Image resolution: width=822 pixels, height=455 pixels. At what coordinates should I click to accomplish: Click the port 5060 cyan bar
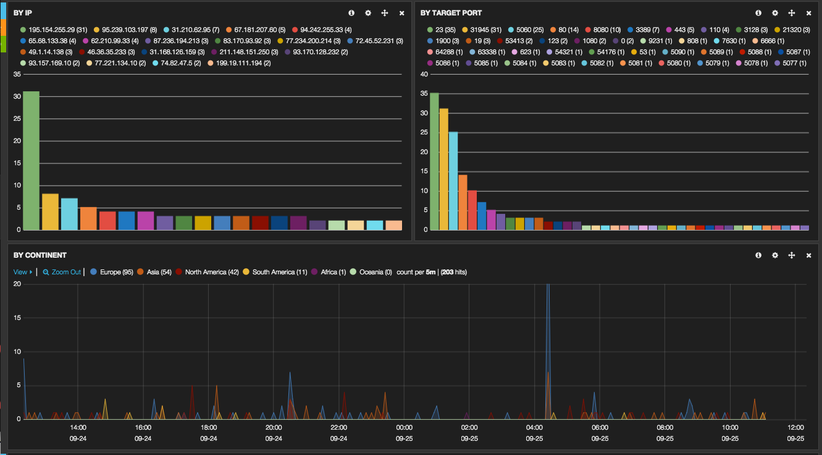(x=453, y=181)
